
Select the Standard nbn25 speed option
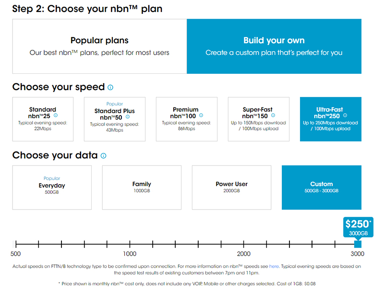43,119
